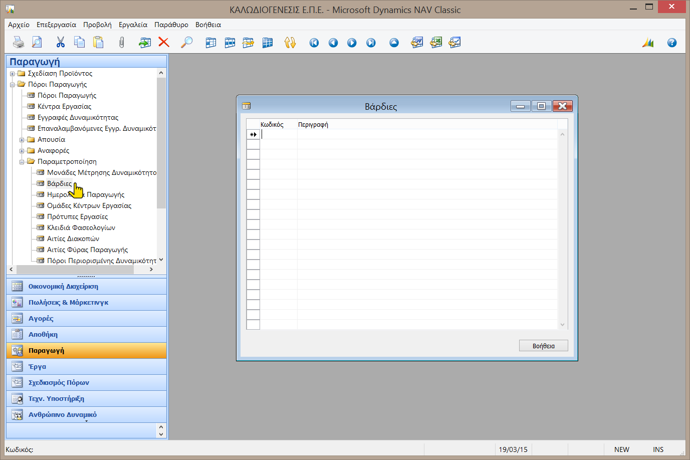Click the tree horizontal scrollbar right arrow
This screenshot has height=460, width=690.
[151, 270]
